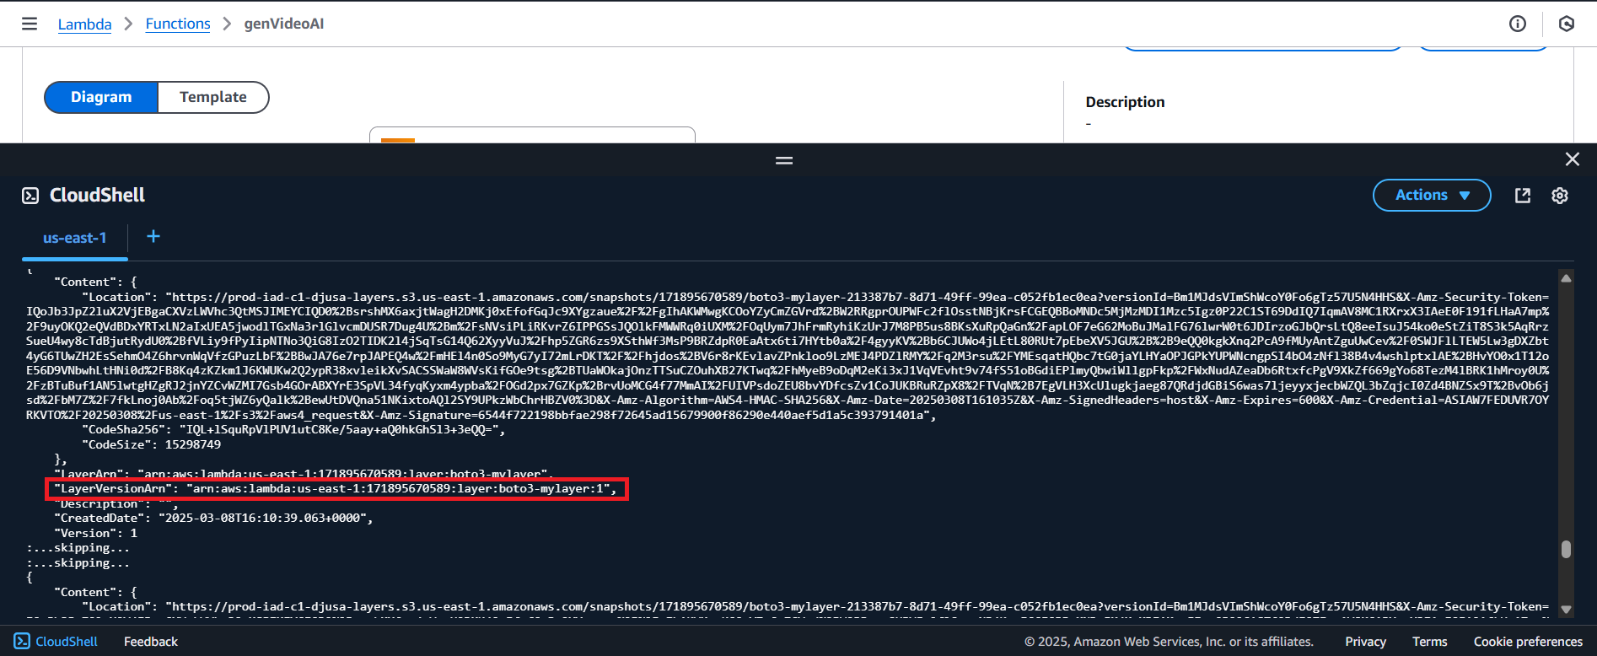Click the genVideoAI breadcrumb text
The height and width of the screenshot is (656, 1597).
click(284, 24)
